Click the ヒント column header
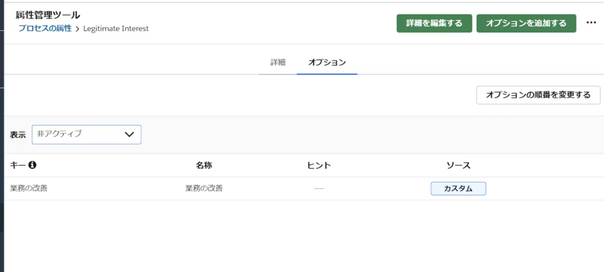The width and height of the screenshot is (604, 272). pos(319,165)
